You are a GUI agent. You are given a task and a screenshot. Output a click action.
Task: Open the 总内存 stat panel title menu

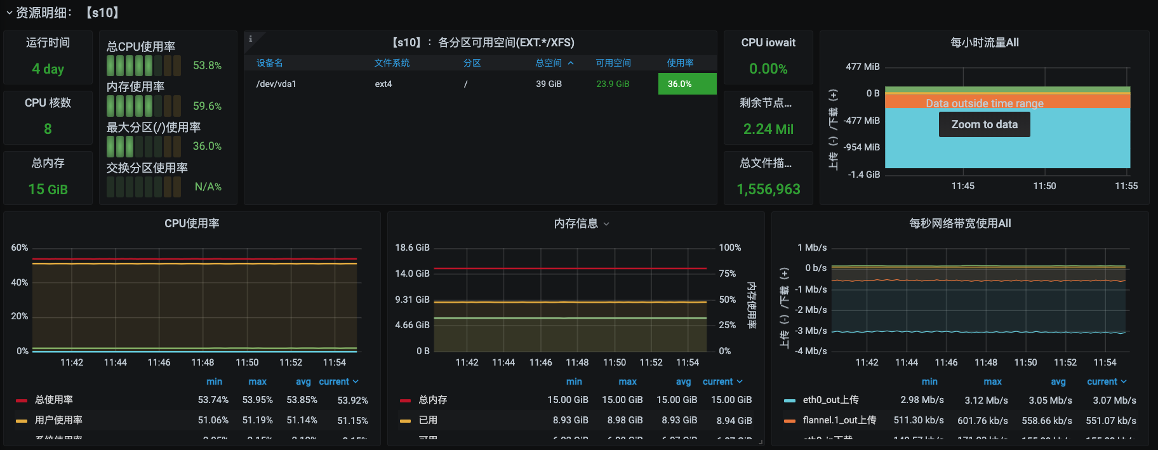point(48,163)
